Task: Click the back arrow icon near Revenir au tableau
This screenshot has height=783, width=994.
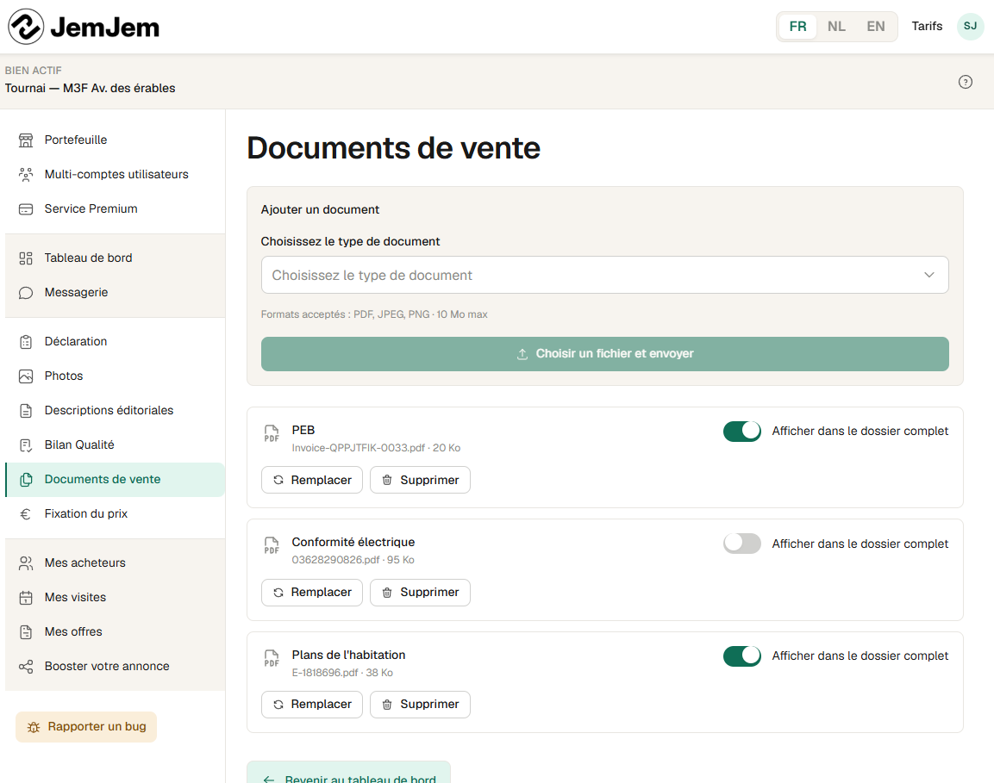Action: coord(269,780)
